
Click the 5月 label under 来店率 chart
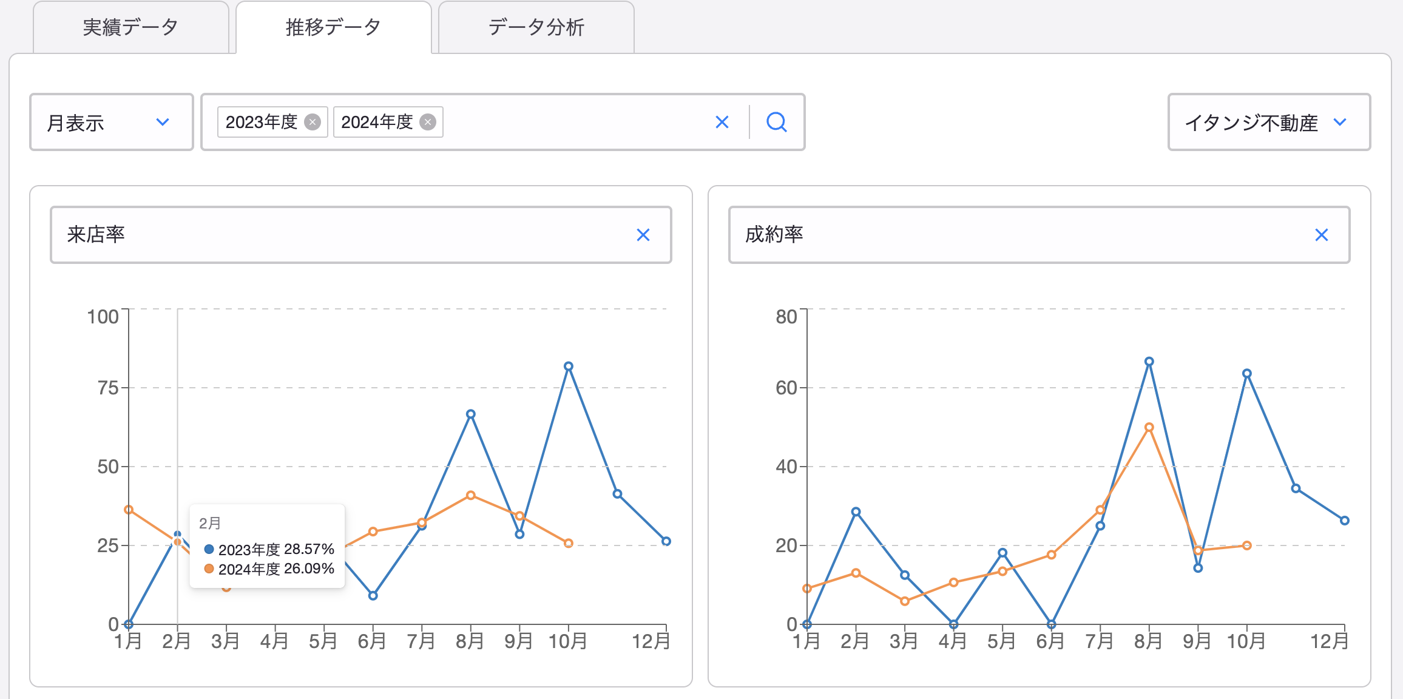tap(323, 641)
